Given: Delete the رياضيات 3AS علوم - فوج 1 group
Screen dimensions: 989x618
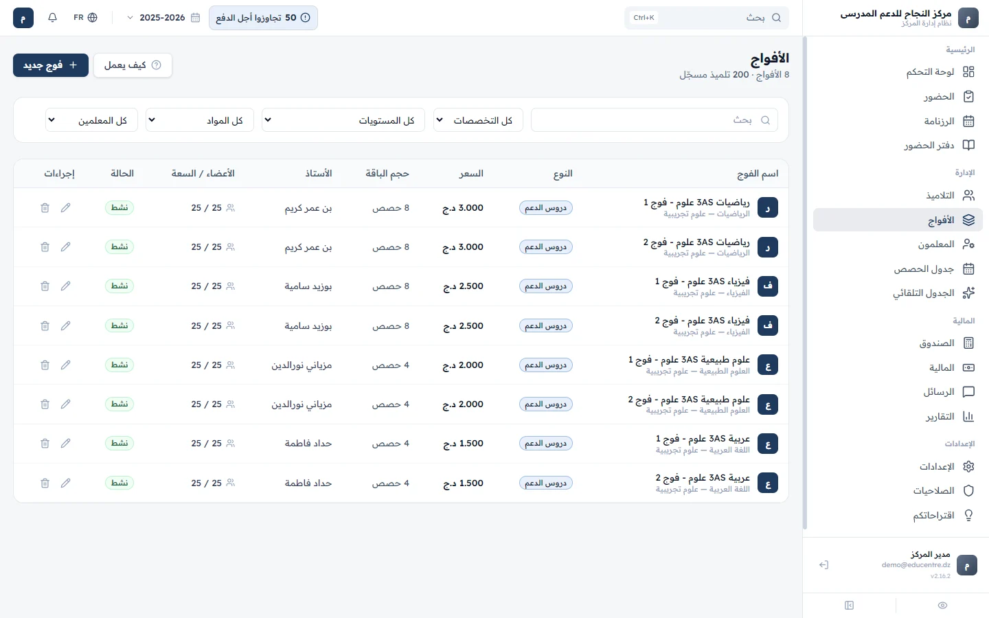Looking at the screenshot, I should click(45, 207).
